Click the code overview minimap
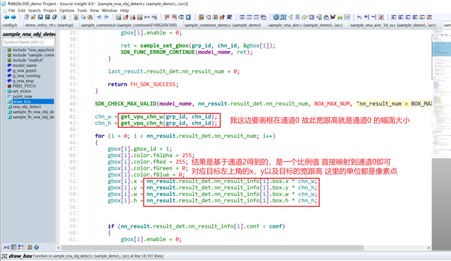This screenshot has width=451, height=261. click(x=441, y=95)
